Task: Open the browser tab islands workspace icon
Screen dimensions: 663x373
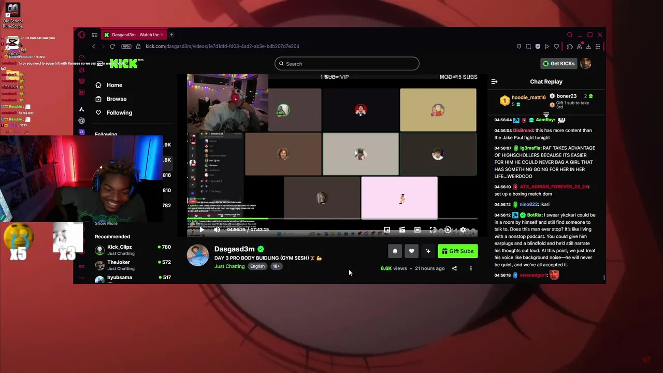Action: point(94,35)
